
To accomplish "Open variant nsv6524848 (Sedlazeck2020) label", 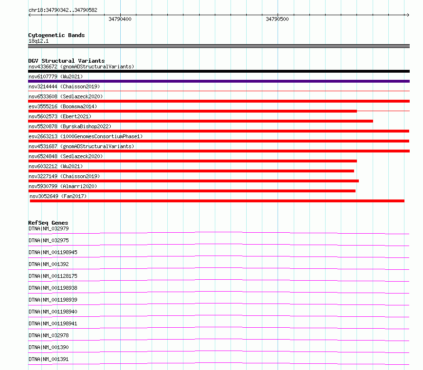I will pos(66,156).
